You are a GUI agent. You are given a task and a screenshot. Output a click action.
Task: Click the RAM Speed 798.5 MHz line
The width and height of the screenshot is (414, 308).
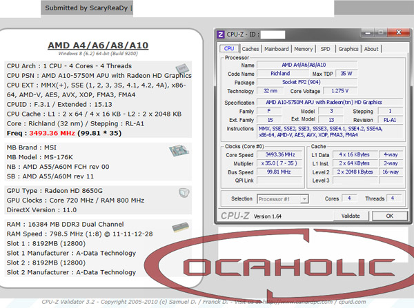80,234
